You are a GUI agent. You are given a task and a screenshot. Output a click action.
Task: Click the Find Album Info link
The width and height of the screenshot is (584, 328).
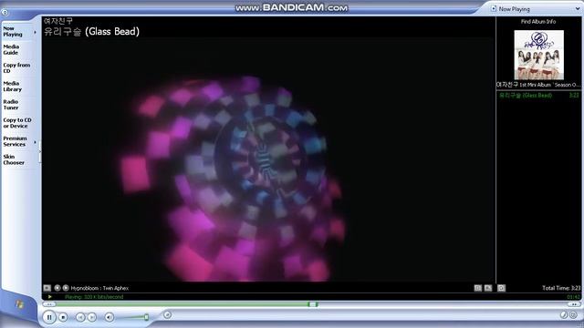click(538, 22)
